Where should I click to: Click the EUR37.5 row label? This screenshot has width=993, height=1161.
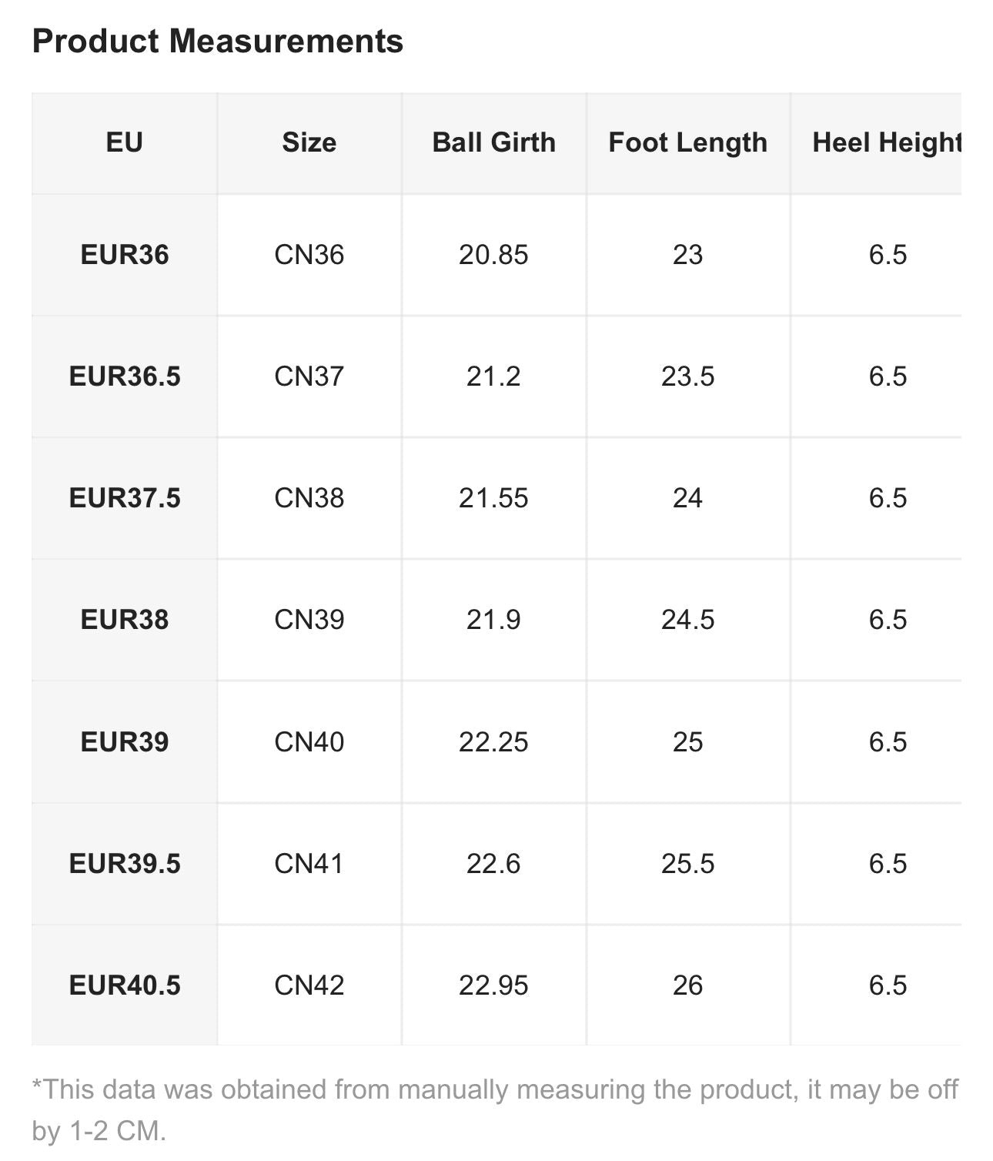click(x=124, y=498)
